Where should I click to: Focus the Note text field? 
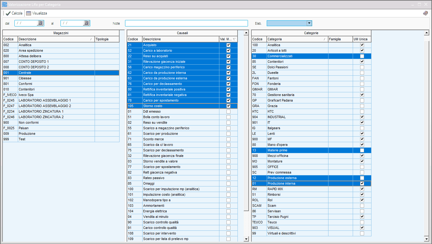coord(187,23)
